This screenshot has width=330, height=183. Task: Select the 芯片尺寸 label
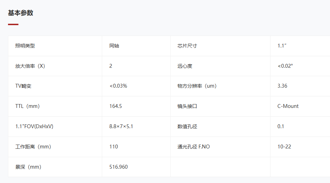point(187,46)
